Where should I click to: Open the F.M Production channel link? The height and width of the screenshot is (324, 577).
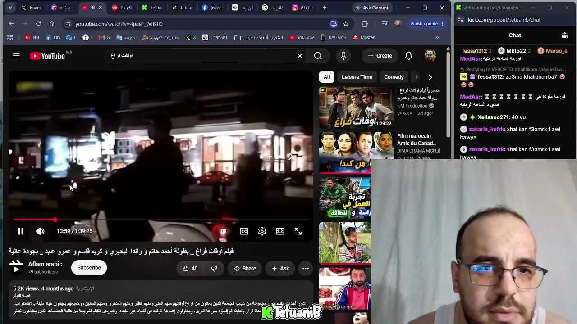(x=412, y=106)
